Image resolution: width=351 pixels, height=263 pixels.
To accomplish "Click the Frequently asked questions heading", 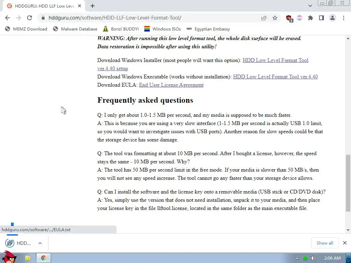I will point(145,100).
